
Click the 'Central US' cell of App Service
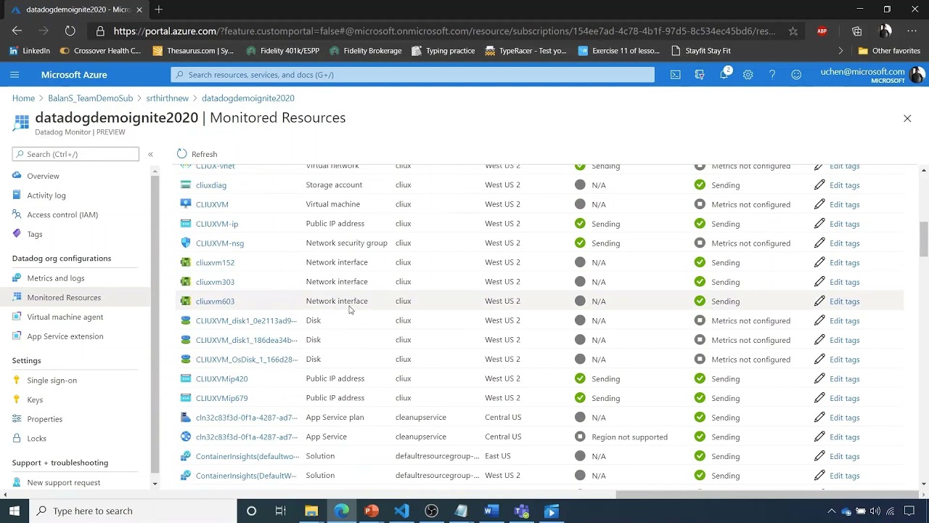point(503,437)
